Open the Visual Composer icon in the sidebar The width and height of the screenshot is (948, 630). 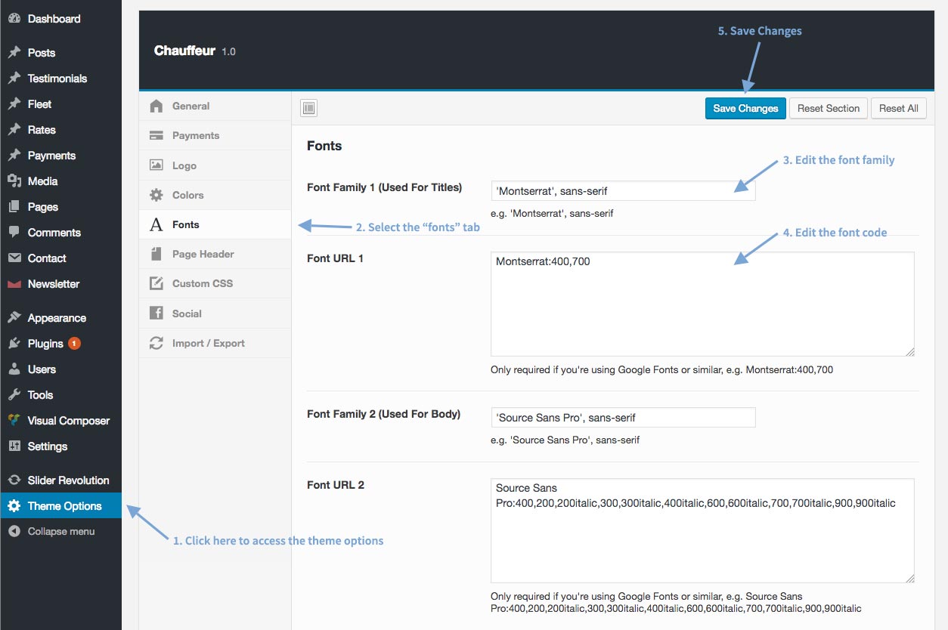click(14, 421)
